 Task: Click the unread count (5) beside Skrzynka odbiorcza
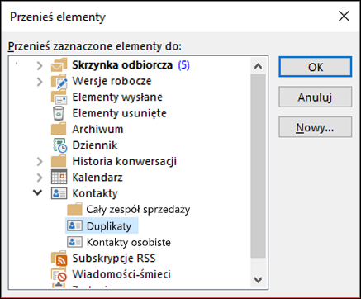tap(183, 65)
